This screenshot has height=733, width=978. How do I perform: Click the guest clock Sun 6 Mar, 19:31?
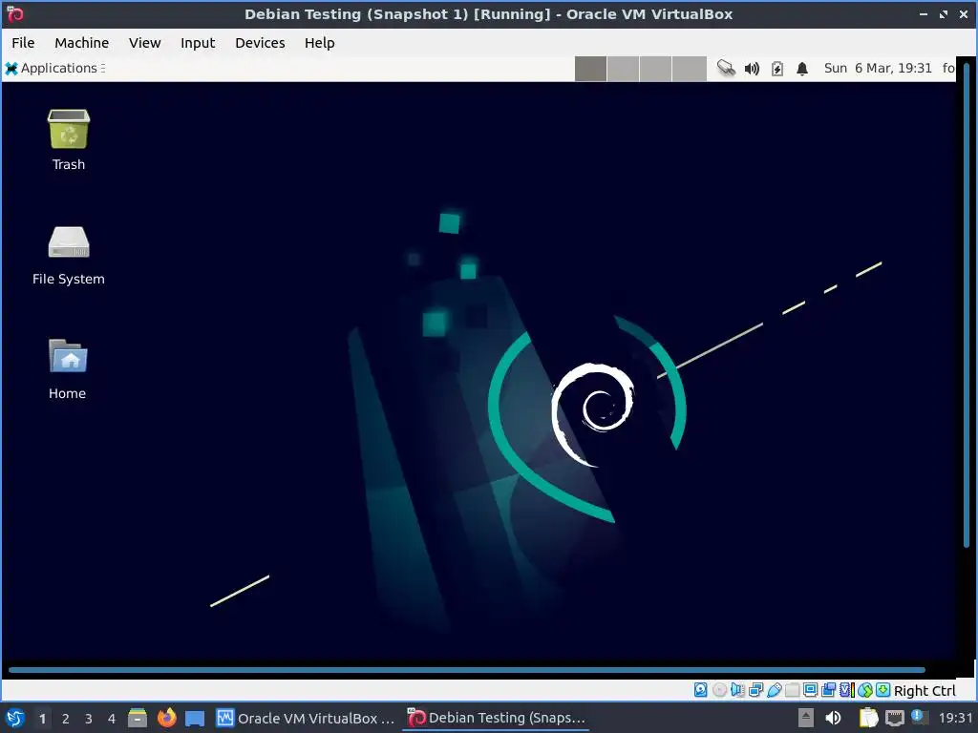pos(878,68)
